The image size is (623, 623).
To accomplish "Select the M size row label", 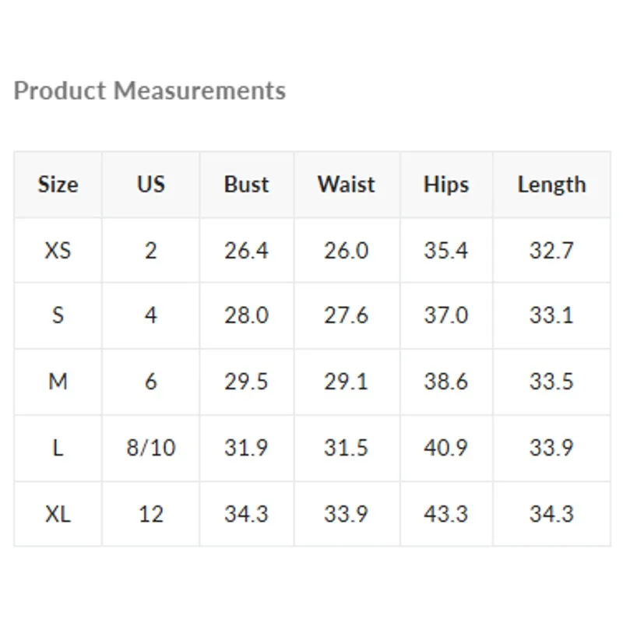I will (58, 382).
